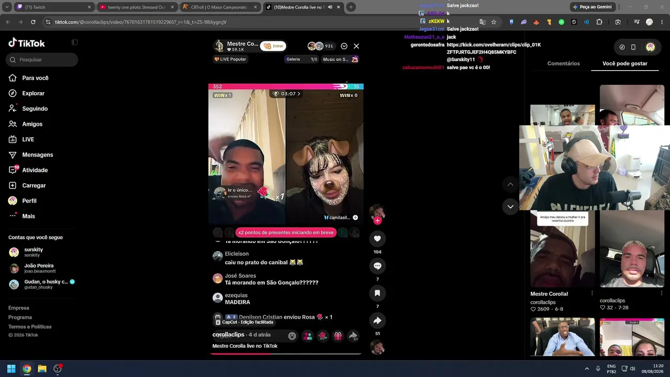Open the LIVE icon in sidebar
Screen dimensions: 670x377
(x=13, y=139)
